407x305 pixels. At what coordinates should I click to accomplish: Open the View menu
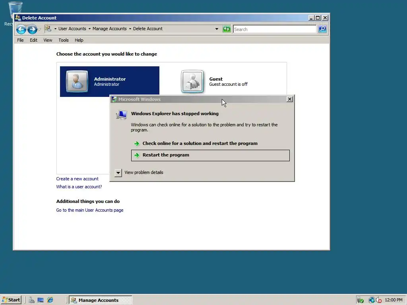tap(48, 40)
